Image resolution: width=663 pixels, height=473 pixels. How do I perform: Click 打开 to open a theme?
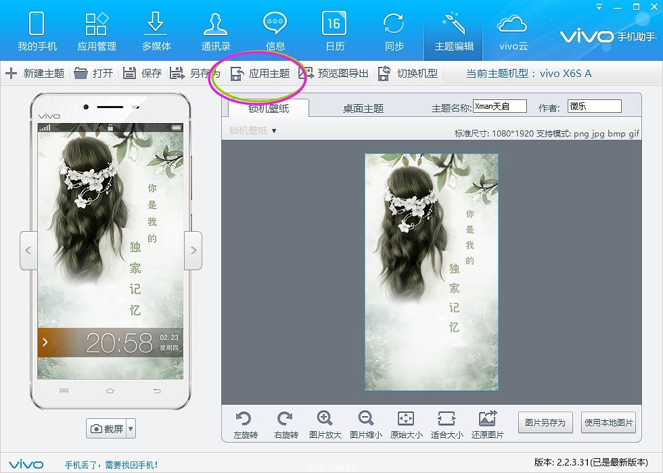[x=93, y=74]
